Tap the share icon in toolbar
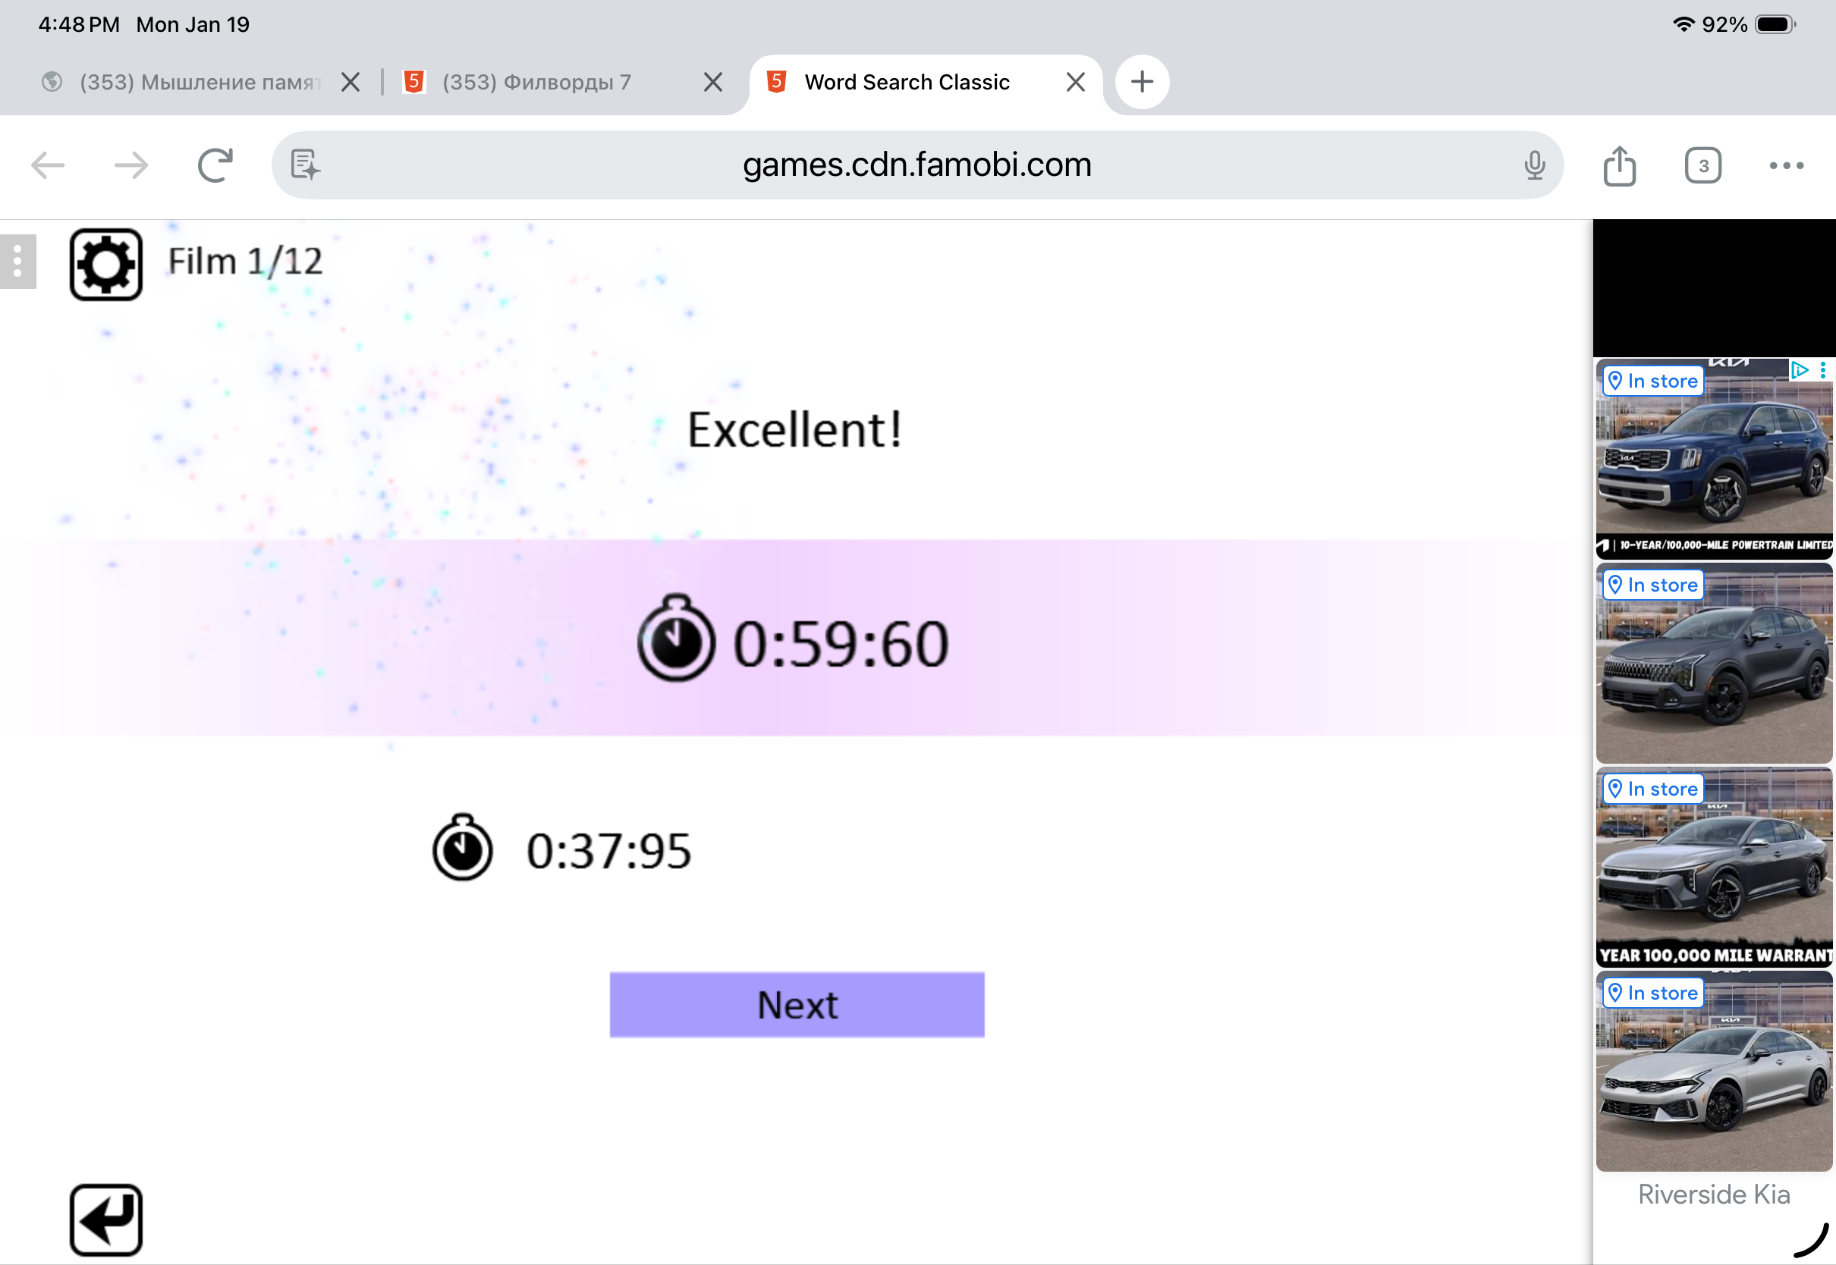This screenshot has width=1836, height=1265. pos(1619,165)
